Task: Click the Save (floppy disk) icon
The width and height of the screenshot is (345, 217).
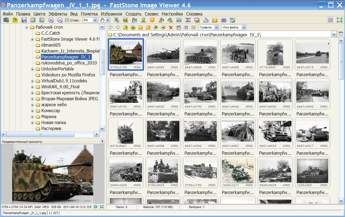Action: point(24,20)
